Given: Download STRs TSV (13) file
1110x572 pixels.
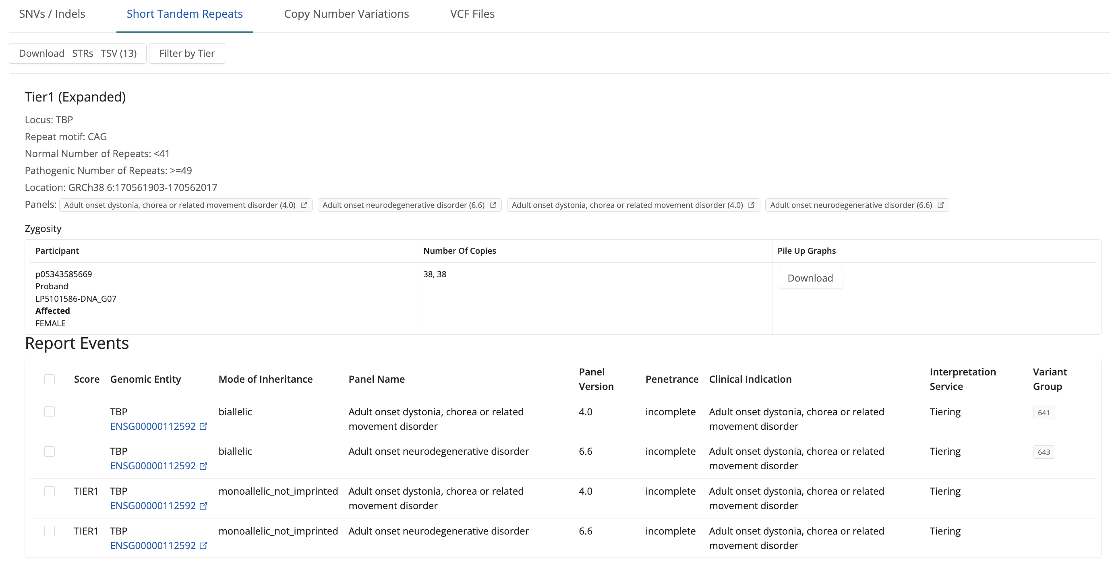Looking at the screenshot, I should [78, 54].
